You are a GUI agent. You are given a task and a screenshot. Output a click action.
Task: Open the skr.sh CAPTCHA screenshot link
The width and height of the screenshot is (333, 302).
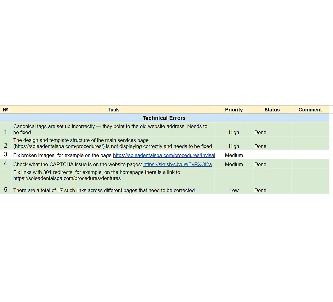point(178,164)
